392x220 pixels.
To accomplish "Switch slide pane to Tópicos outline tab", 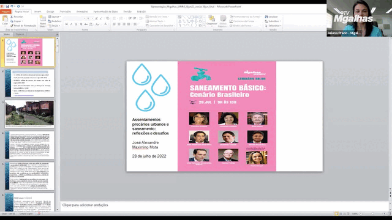I will (20, 34).
